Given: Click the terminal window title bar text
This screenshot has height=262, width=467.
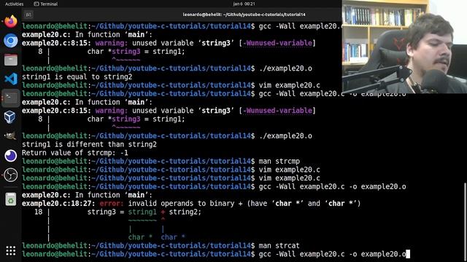Looking at the screenshot, I should tap(244, 15).
